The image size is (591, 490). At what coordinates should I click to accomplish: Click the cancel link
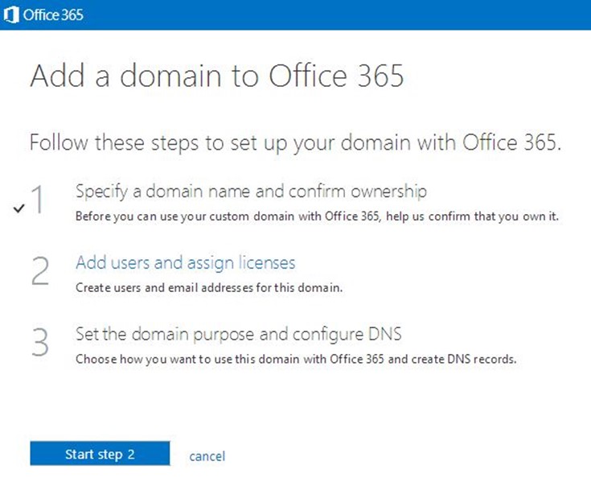207,456
